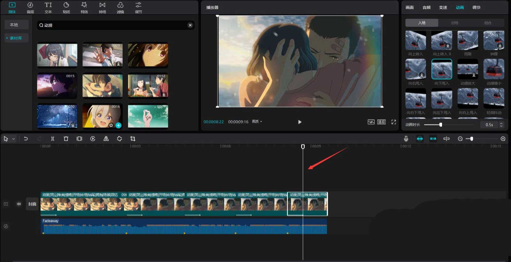Open the 贴纸 stickers panel icon

(66, 8)
